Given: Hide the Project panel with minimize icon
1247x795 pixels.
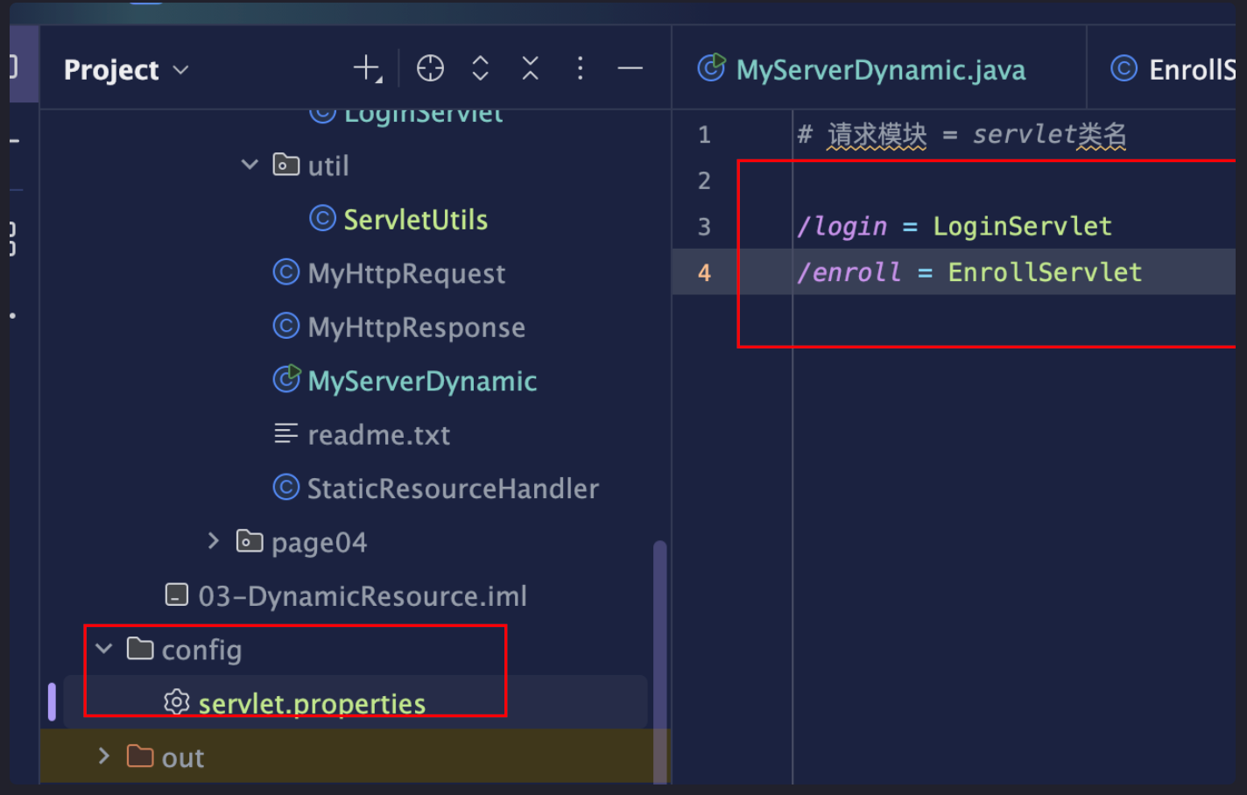Looking at the screenshot, I should click(x=630, y=68).
